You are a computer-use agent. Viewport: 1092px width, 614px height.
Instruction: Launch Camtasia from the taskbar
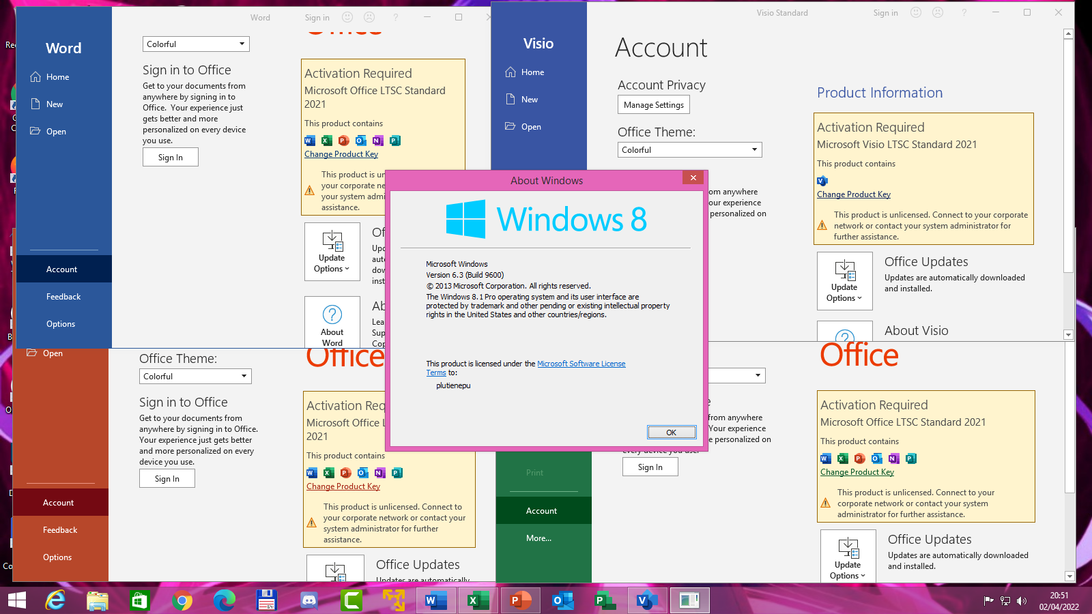point(351,600)
